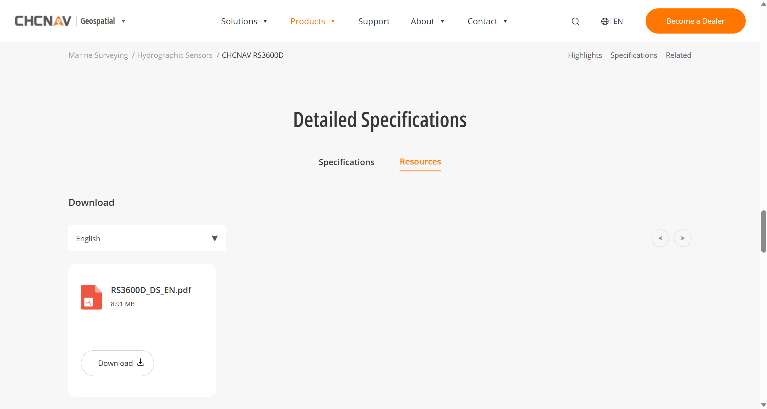This screenshot has width=767, height=409.
Task: Click the scrollbar up arrow
Action: click(x=763, y=4)
